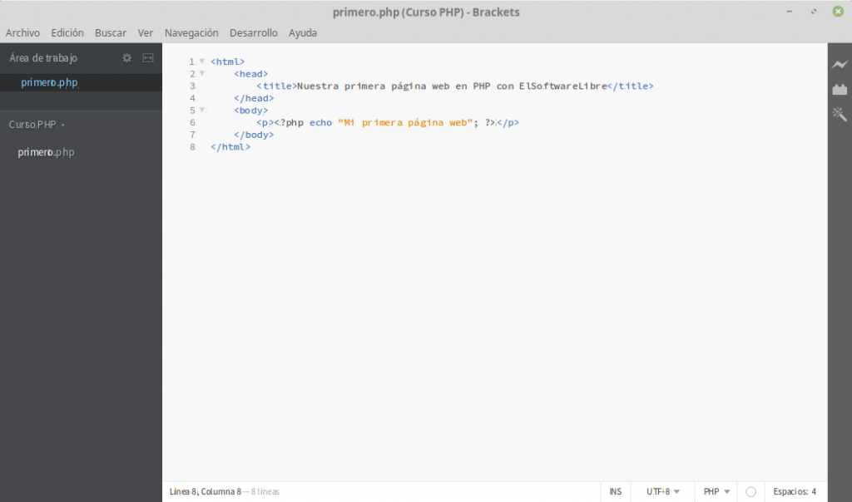
Task: Toggle INS insert/overwrite mode
Action: 615,492
